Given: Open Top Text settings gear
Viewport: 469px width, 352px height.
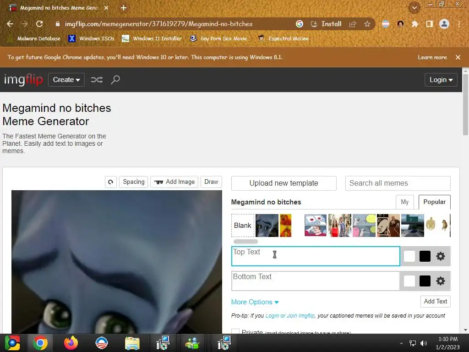Looking at the screenshot, I should tap(440, 256).
